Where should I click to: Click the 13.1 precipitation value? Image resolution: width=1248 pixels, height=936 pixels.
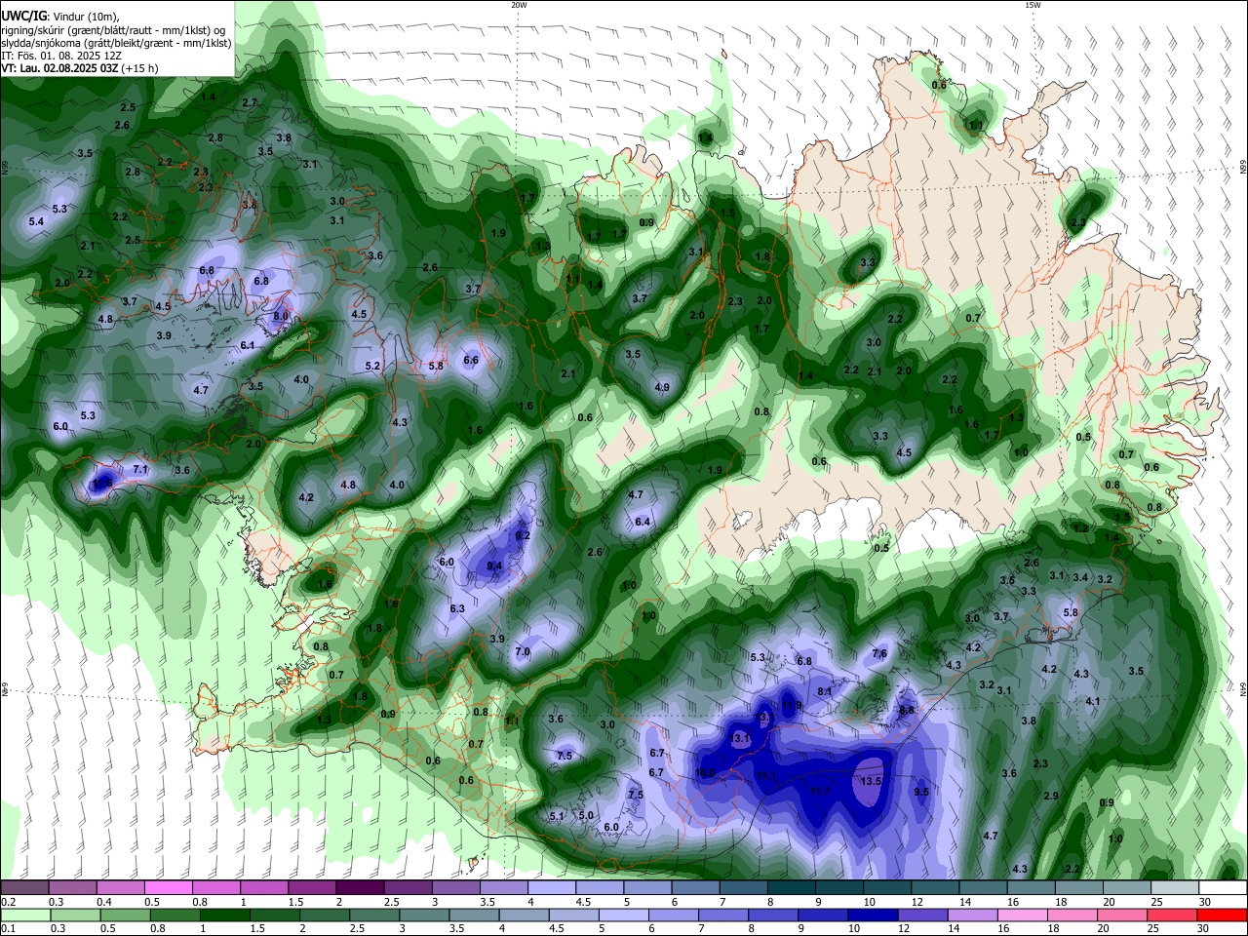click(x=740, y=738)
